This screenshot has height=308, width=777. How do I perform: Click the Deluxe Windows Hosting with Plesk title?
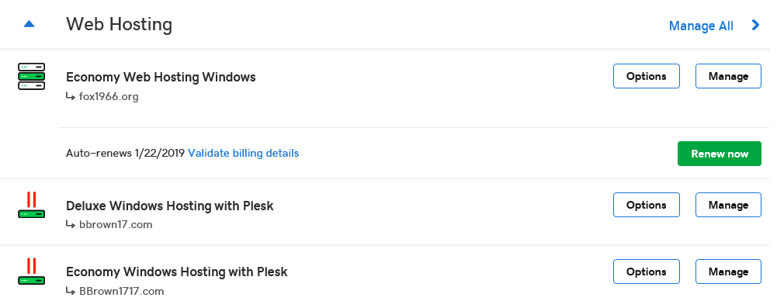169,206
